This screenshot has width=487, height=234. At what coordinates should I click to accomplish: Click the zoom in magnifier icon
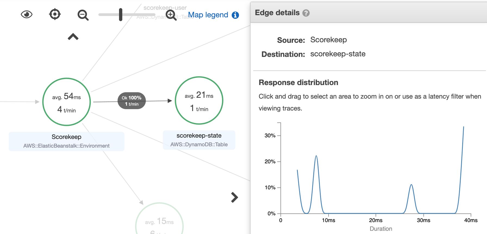(x=171, y=15)
